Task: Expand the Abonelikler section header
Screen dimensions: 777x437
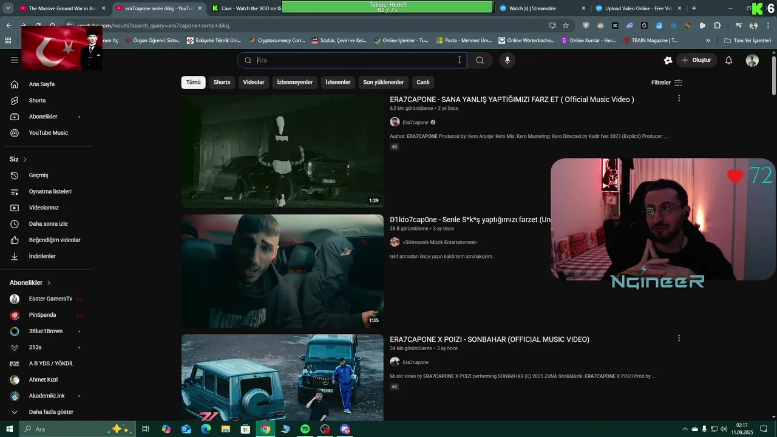Action: [30, 283]
